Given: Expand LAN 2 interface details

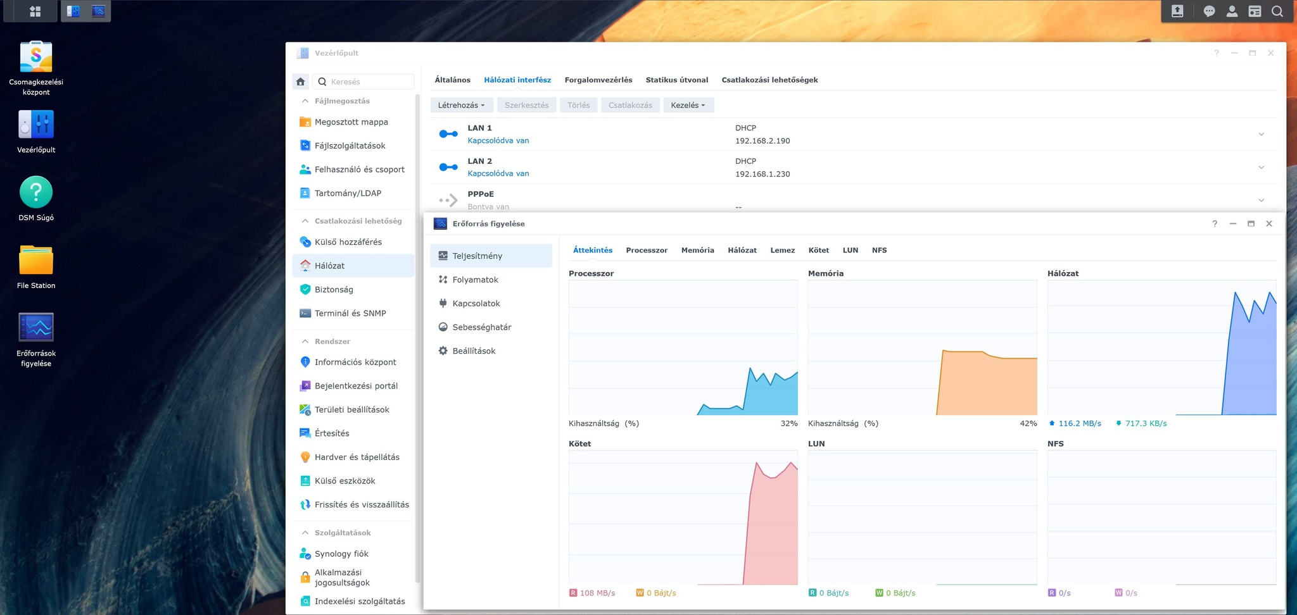Looking at the screenshot, I should [x=1261, y=168].
